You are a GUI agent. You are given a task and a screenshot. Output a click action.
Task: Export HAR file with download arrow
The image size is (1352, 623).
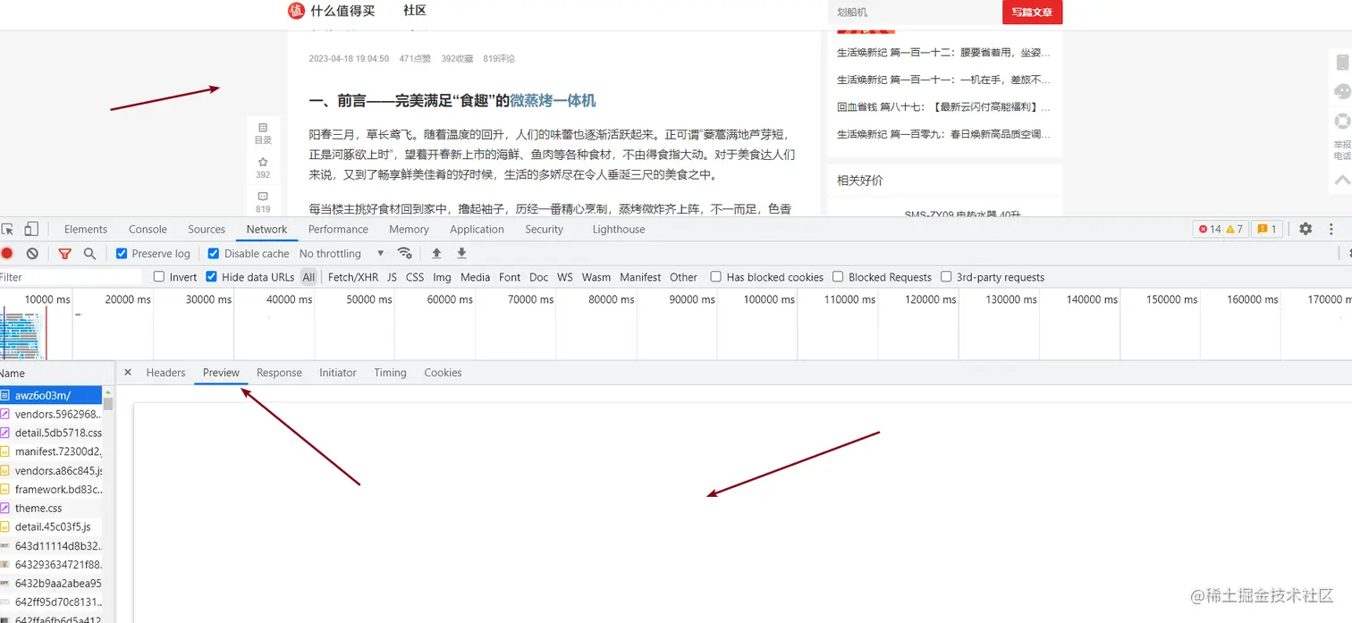(x=461, y=254)
